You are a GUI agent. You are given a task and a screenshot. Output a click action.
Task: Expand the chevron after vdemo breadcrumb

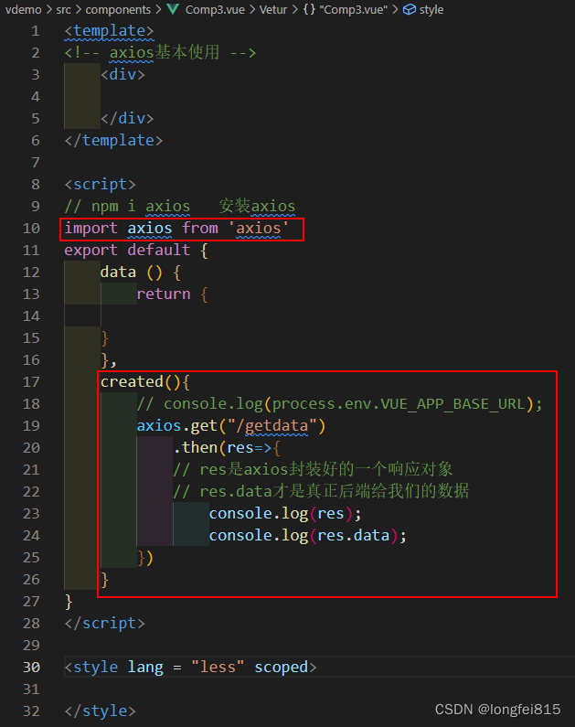[x=48, y=9]
